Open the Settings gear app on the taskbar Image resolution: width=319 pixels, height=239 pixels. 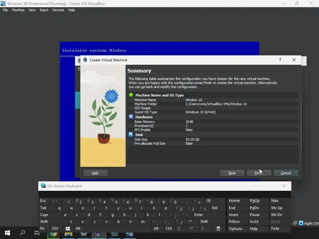(x=83, y=235)
